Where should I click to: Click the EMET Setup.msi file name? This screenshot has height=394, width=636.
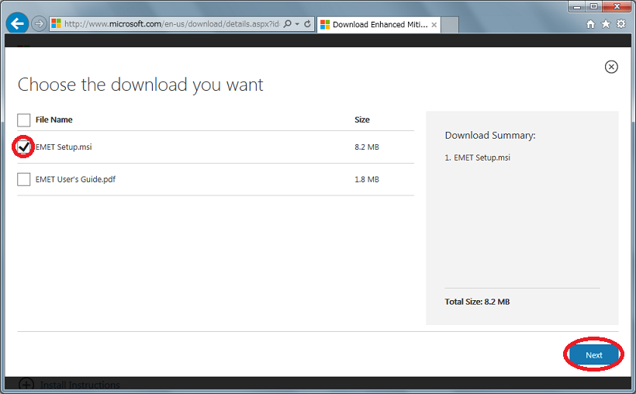click(x=64, y=147)
